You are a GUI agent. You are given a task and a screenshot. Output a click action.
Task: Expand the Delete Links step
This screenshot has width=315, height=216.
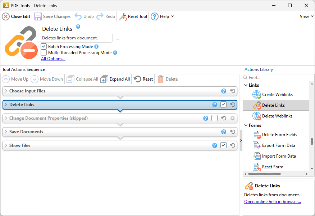pos(6,105)
